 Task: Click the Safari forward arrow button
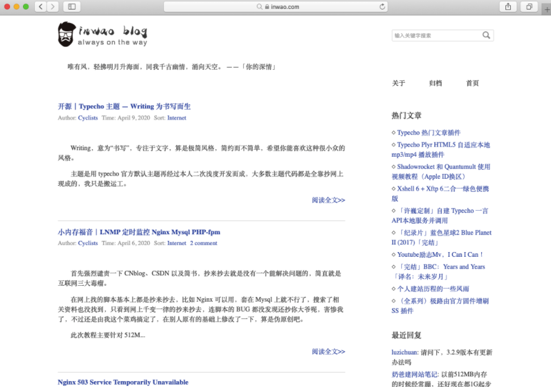53,7
